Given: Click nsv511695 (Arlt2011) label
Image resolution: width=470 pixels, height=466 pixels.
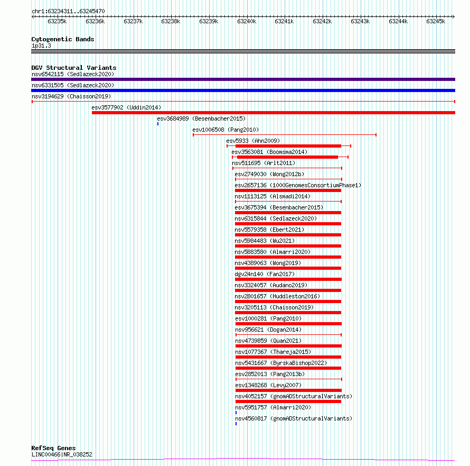Looking at the screenshot, I should [264, 163].
